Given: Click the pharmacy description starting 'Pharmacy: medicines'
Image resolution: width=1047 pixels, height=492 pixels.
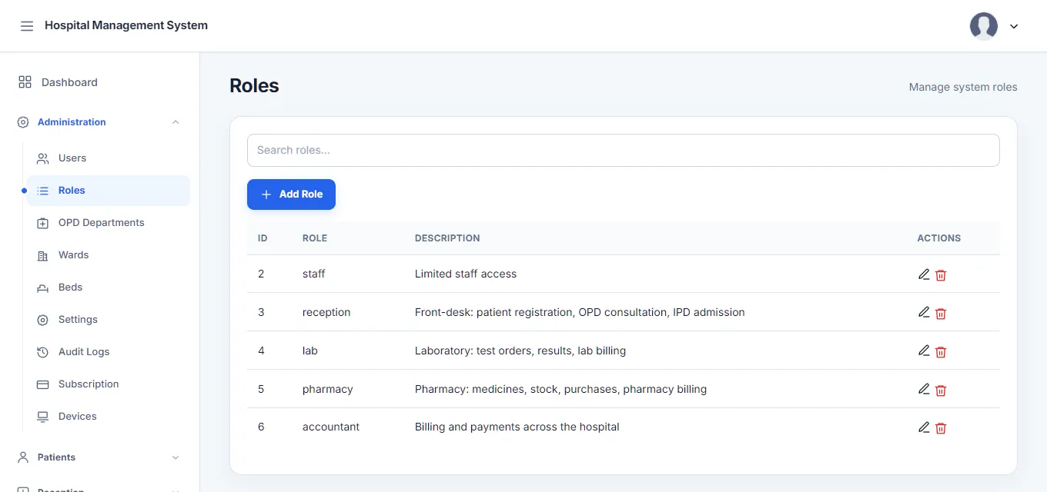Looking at the screenshot, I should tap(561, 389).
